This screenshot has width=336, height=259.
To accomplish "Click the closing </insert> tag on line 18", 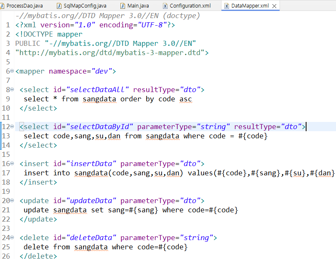I will [38, 182].
